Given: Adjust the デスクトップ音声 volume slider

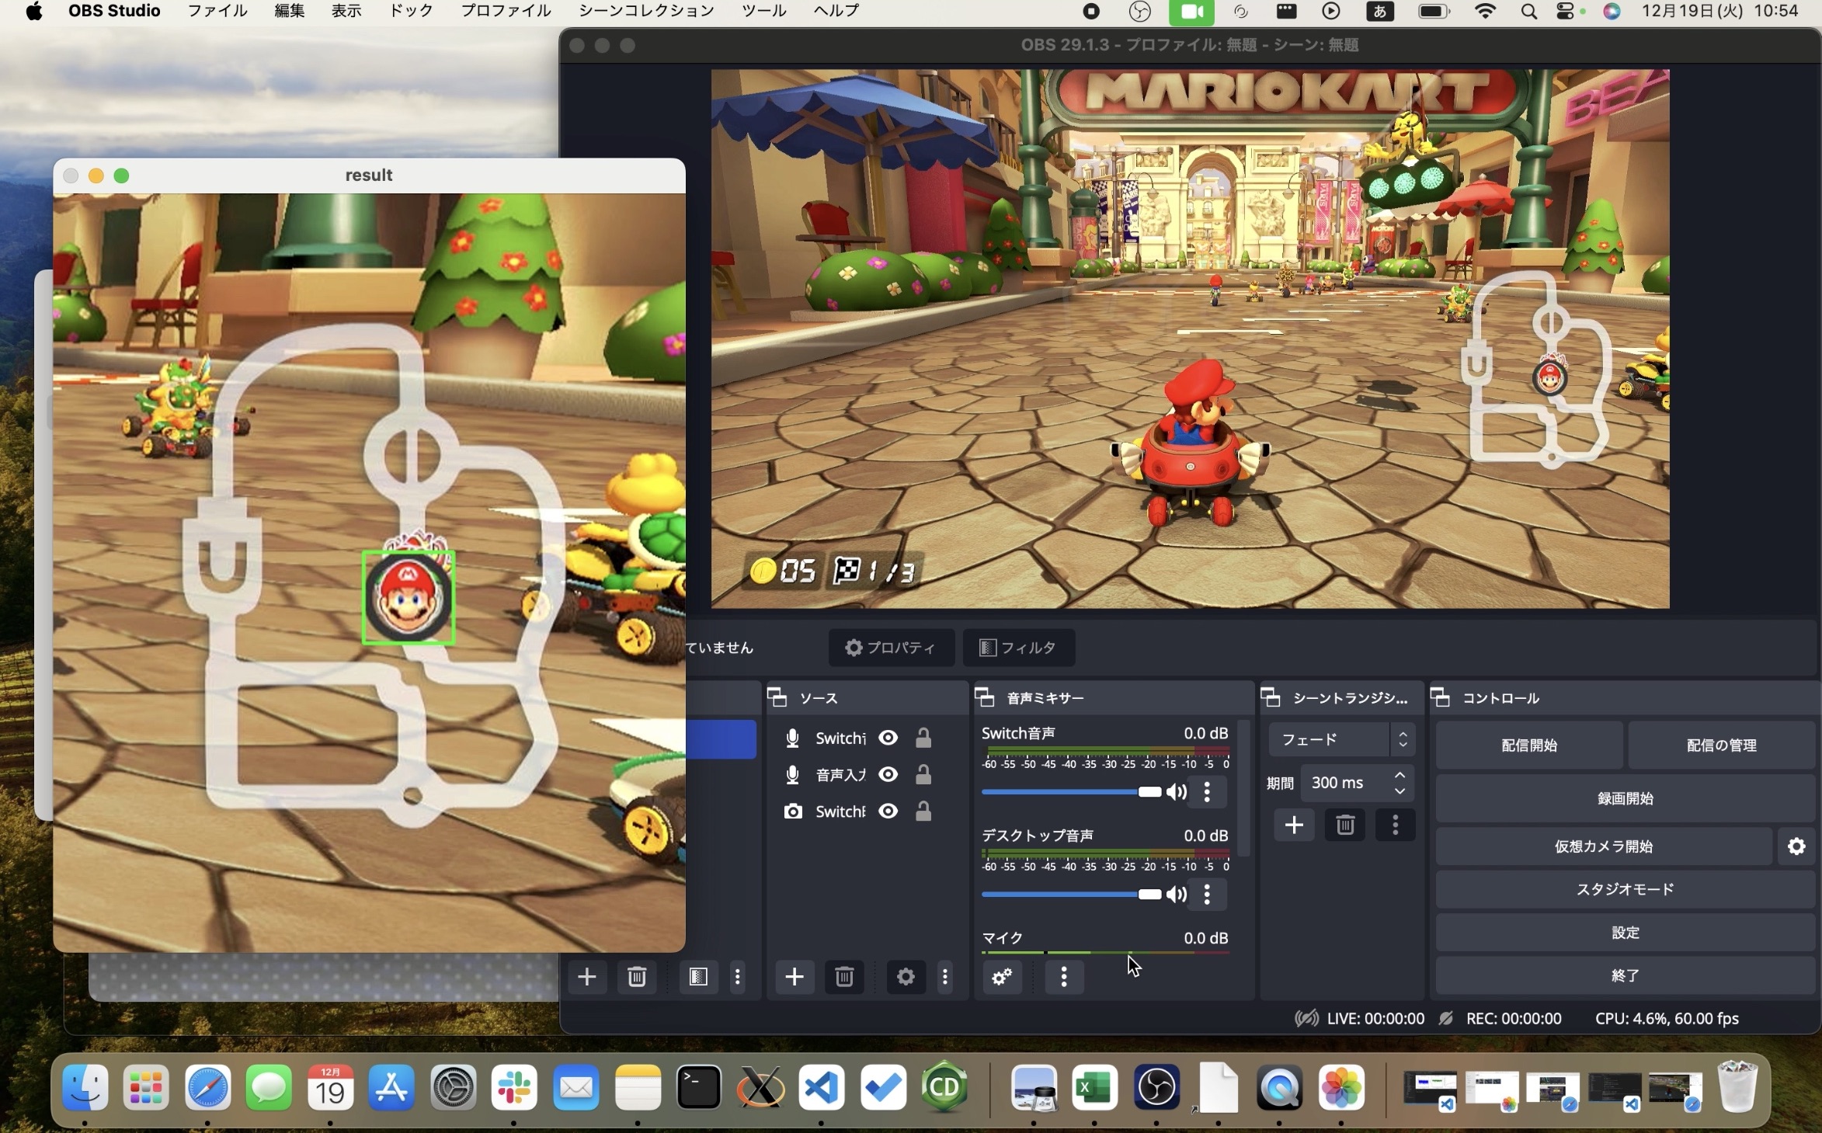Looking at the screenshot, I should pos(1149,895).
